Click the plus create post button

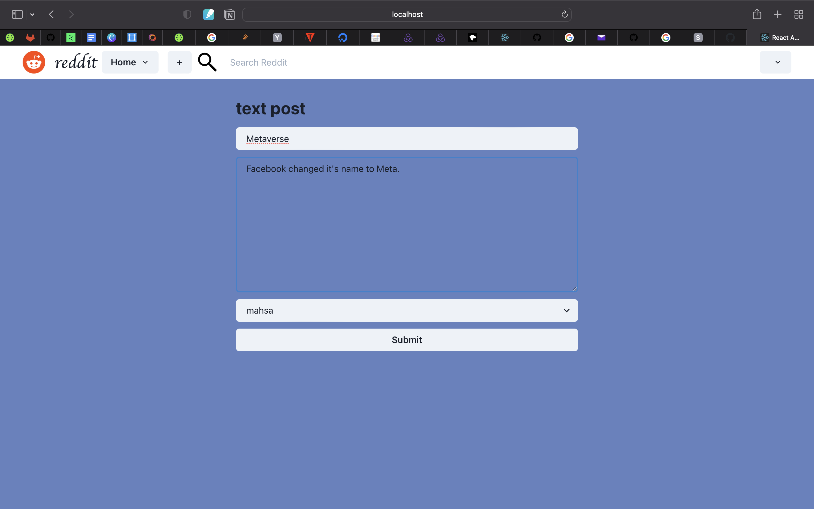click(179, 62)
